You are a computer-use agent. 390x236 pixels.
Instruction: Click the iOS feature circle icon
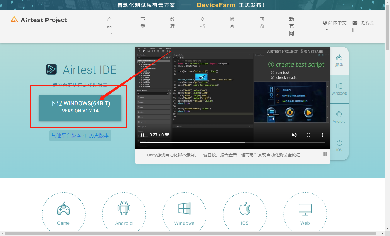[245, 214]
